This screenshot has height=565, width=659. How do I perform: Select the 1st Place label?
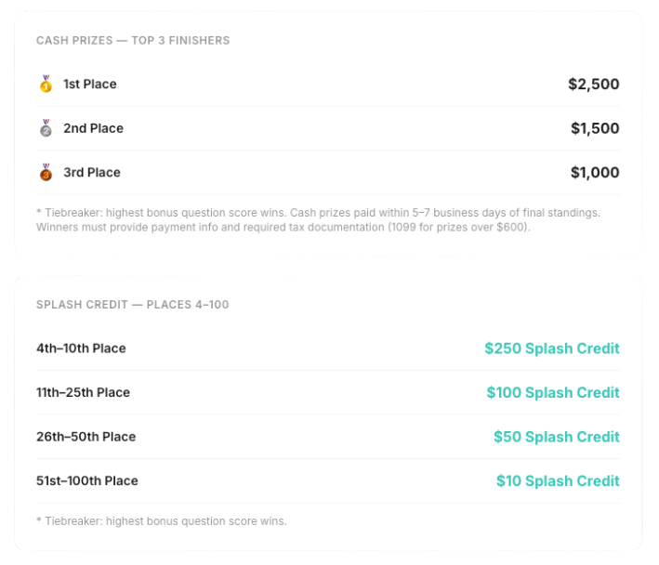pos(90,84)
